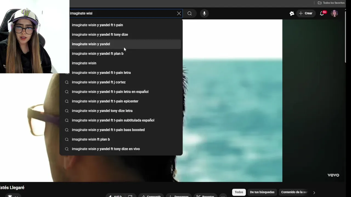Screen dimensions: 351x197
Task: Select suggestion 'imaginate wisin y yandel ft t-pain letra'
Action: pos(121,73)
